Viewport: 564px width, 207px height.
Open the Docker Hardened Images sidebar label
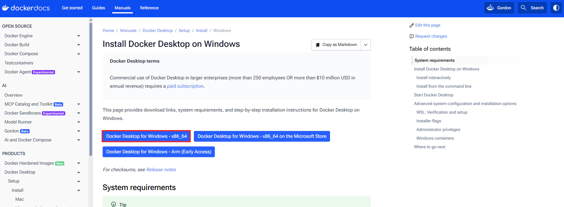click(x=29, y=163)
